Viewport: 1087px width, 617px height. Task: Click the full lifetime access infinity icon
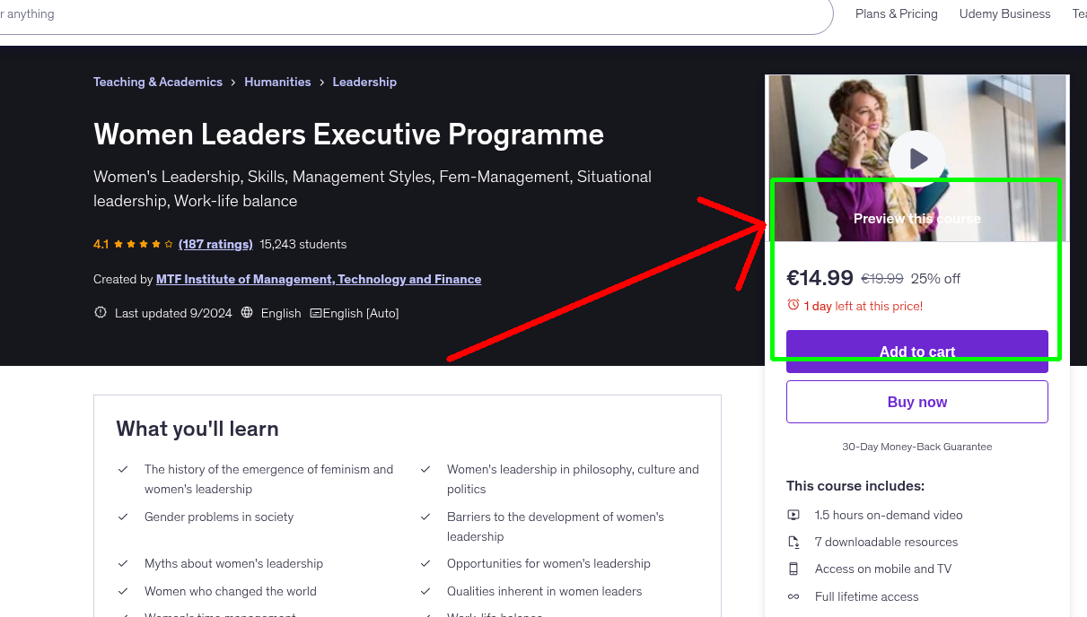793,596
